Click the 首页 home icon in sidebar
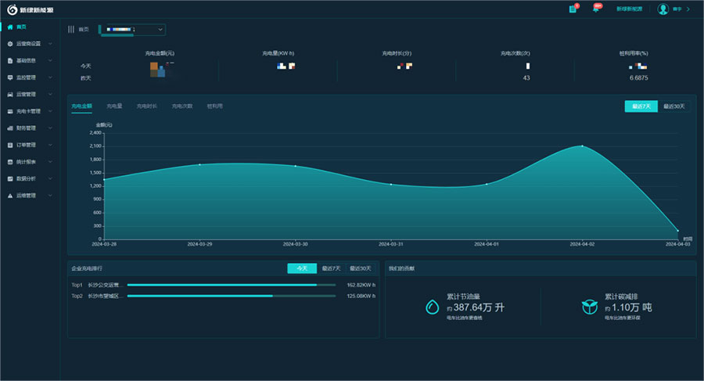This screenshot has height=381, width=704. (x=10, y=27)
